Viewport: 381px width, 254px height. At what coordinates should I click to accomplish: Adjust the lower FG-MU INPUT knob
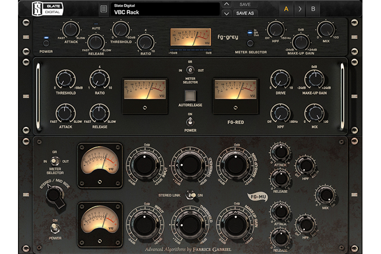pos(144,224)
